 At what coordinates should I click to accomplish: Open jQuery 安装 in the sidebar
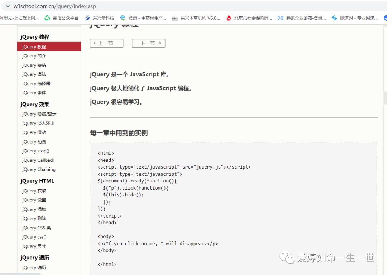[34, 65]
